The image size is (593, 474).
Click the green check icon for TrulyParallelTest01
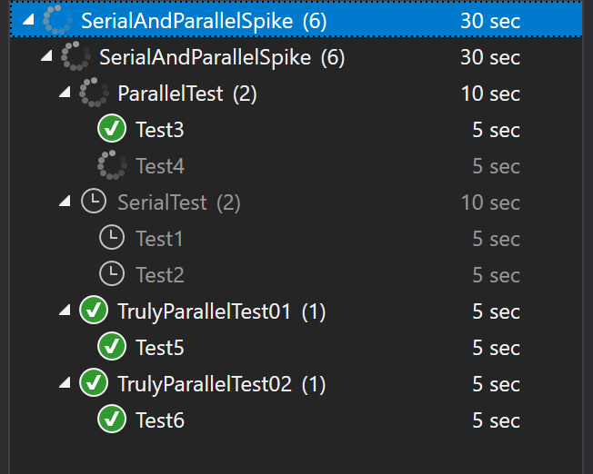pos(94,310)
